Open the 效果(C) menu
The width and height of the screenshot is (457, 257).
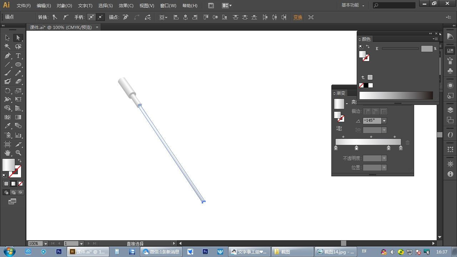click(126, 6)
